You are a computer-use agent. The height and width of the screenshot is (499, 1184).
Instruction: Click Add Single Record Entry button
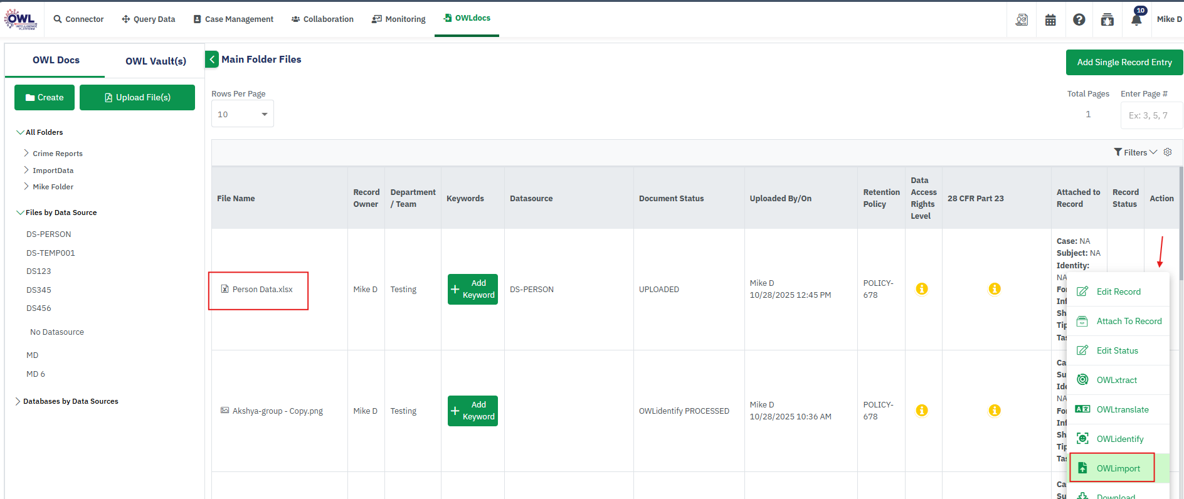1124,62
